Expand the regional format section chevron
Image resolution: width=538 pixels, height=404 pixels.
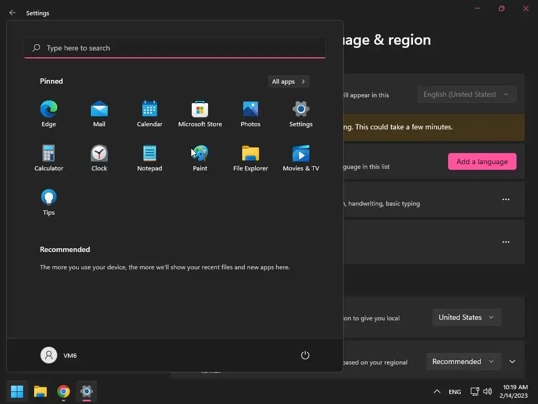coord(512,361)
